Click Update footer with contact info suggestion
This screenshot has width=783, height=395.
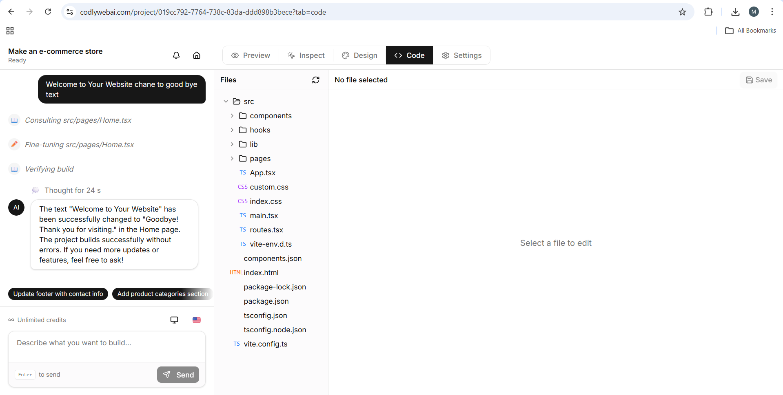(x=58, y=294)
